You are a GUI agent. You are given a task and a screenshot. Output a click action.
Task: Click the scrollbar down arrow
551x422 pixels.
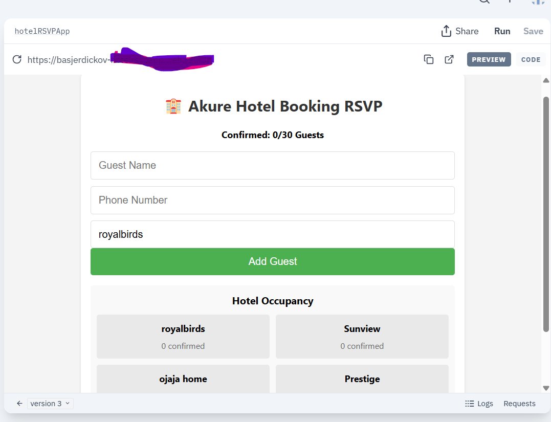pyautogui.click(x=546, y=388)
